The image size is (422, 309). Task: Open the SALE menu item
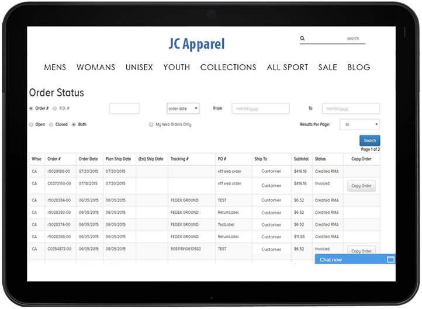point(327,67)
